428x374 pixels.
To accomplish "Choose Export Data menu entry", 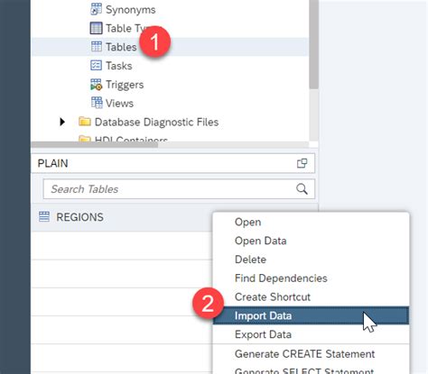I will [x=312, y=334].
